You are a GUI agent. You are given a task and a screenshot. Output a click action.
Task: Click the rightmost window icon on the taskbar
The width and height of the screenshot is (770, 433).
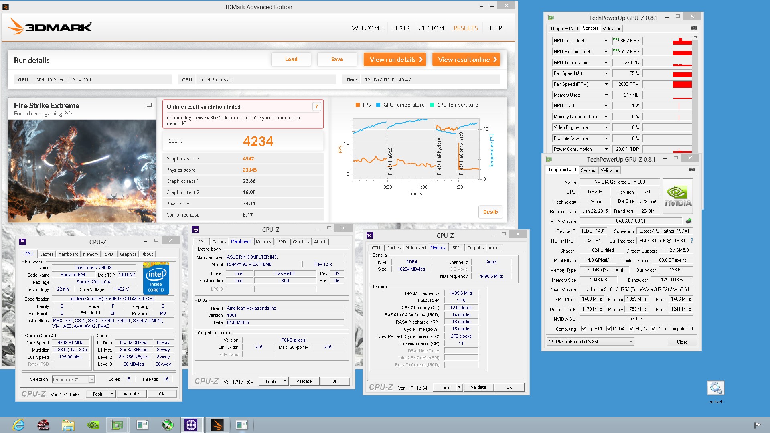click(x=242, y=425)
